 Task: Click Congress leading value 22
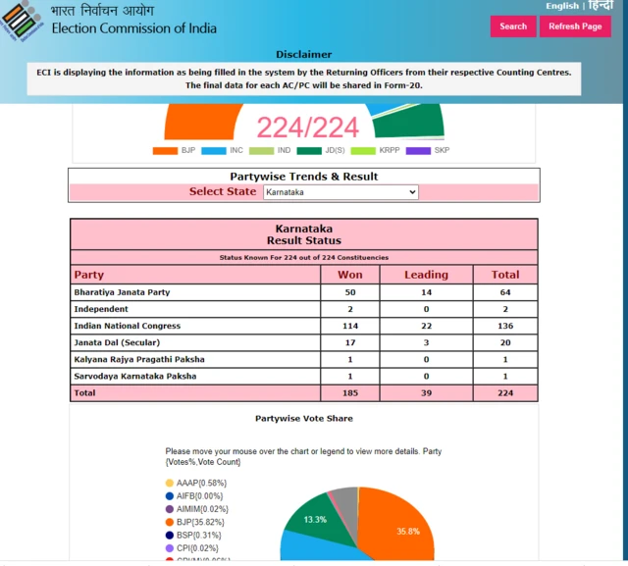(426, 326)
